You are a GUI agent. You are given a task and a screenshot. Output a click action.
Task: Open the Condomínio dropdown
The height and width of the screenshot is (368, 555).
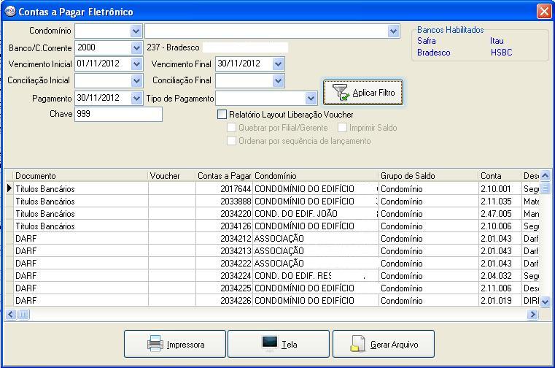click(x=136, y=31)
